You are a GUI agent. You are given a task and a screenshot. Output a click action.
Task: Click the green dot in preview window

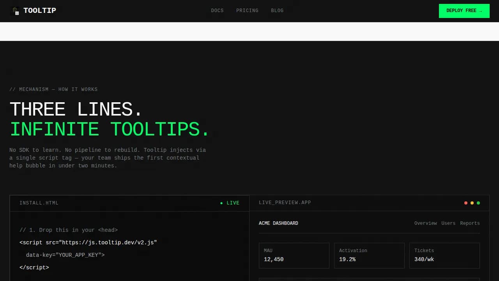coord(478,203)
